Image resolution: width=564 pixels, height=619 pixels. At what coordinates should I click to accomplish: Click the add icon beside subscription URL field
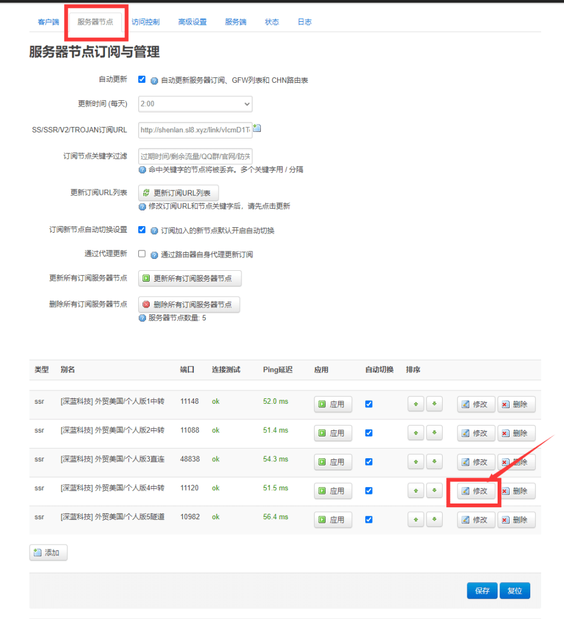257,128
